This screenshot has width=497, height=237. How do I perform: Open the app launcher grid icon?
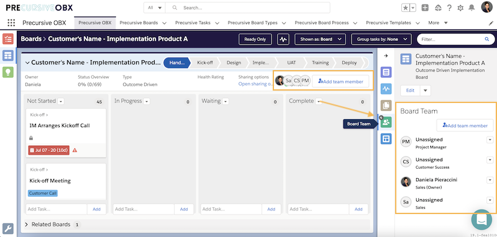coord(11,23)
